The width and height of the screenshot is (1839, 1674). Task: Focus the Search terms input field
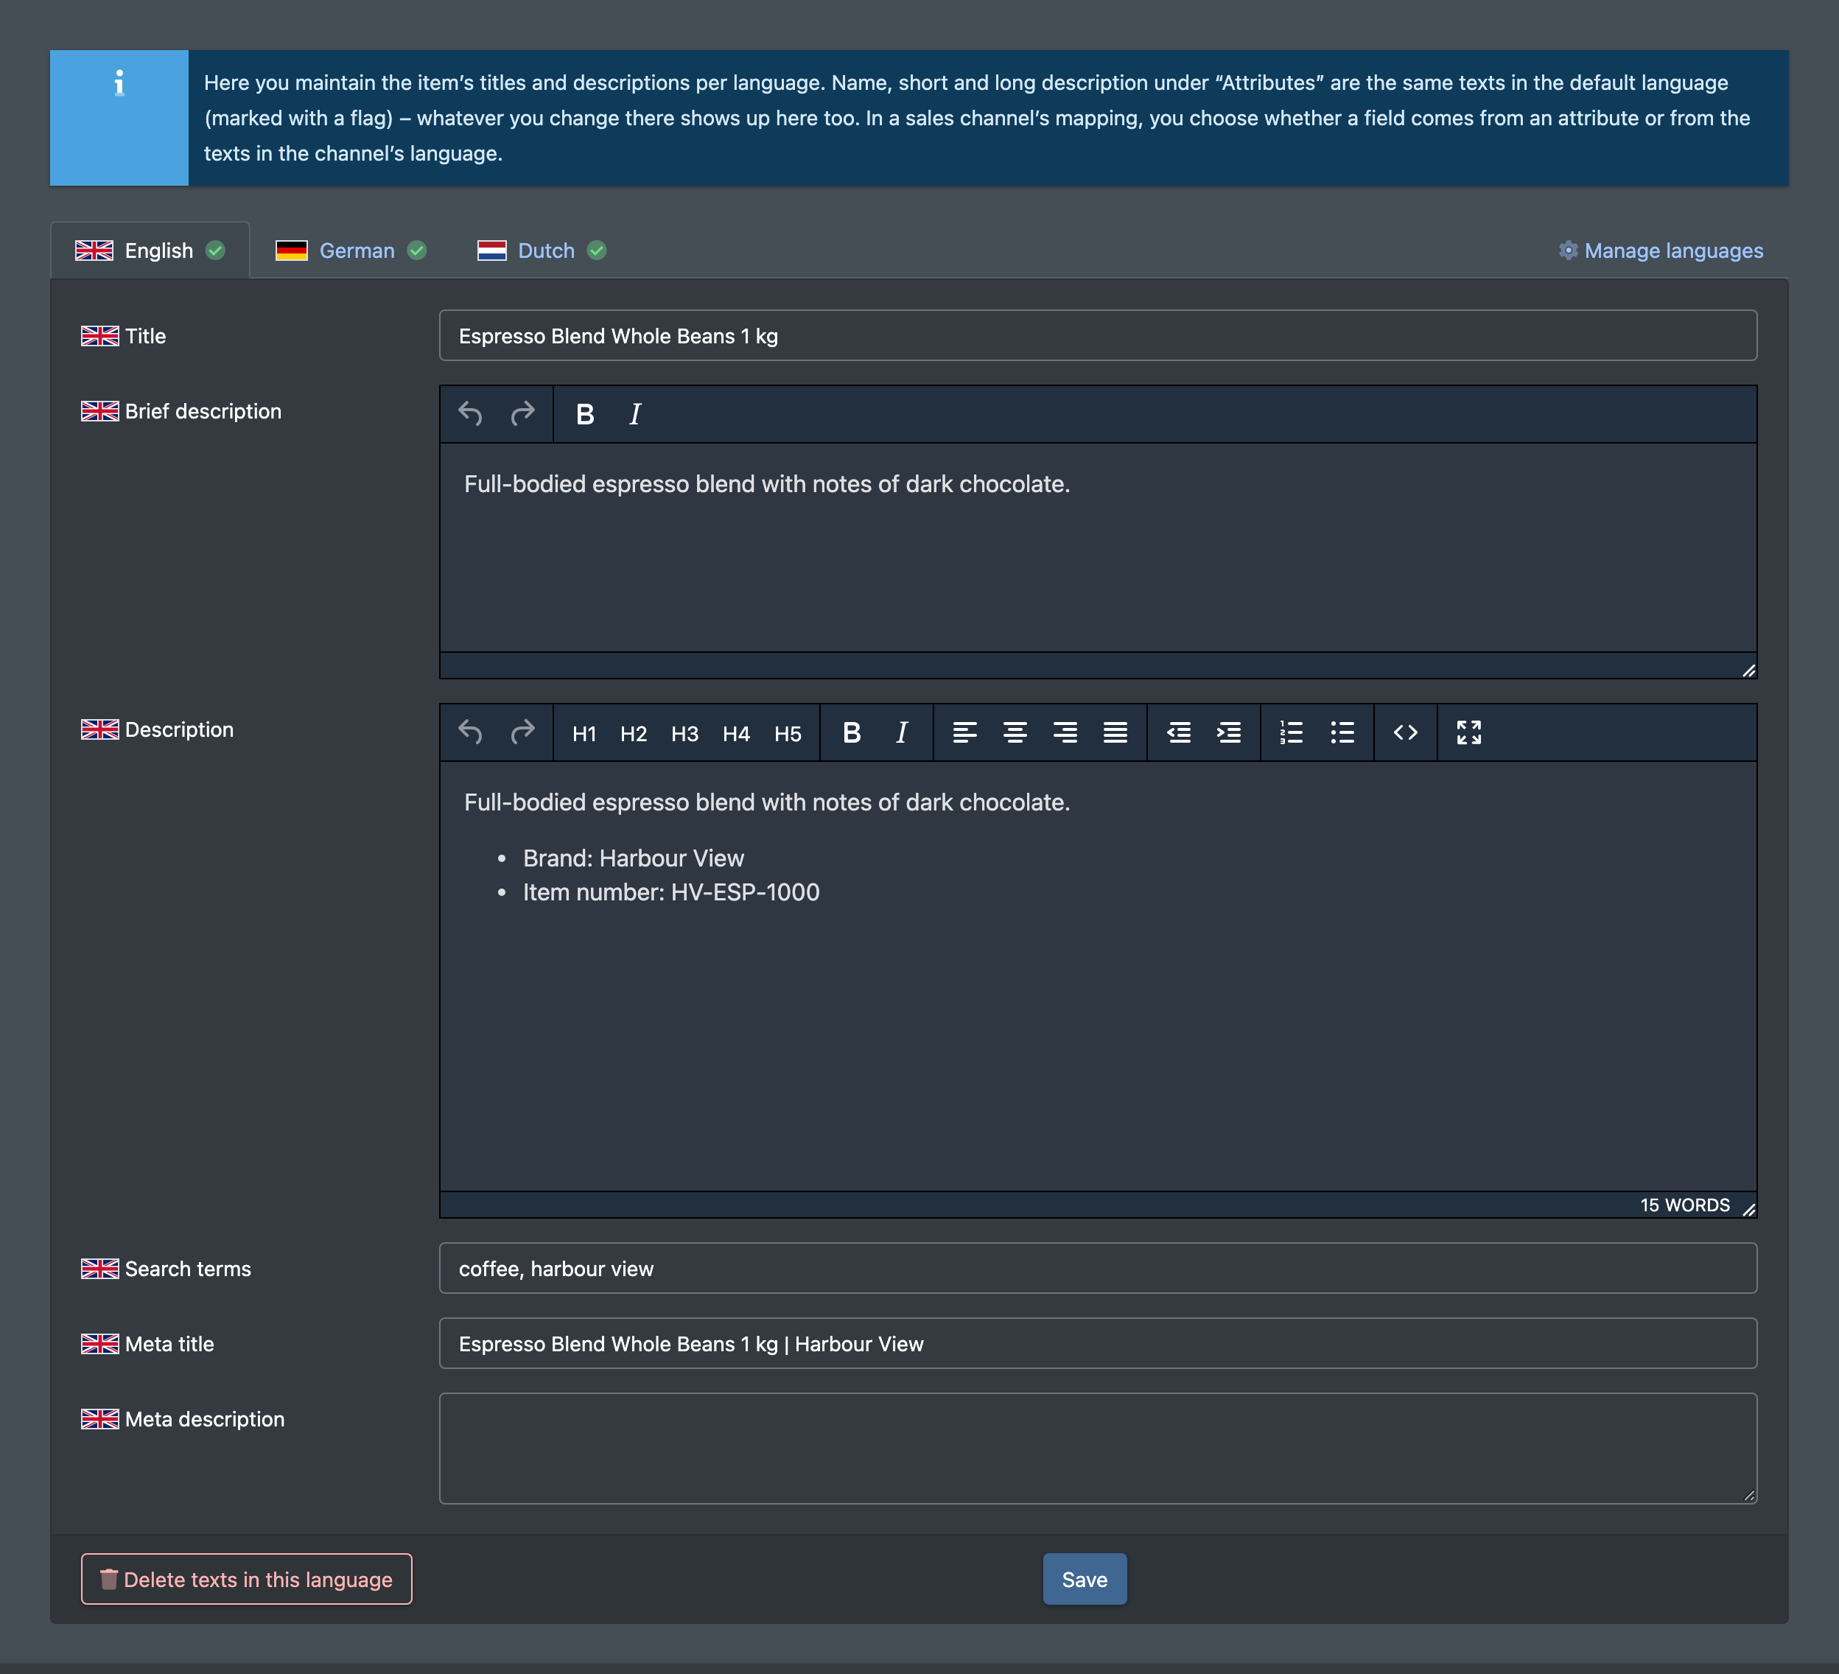pyautogui.click(x=1097, y=1268)
